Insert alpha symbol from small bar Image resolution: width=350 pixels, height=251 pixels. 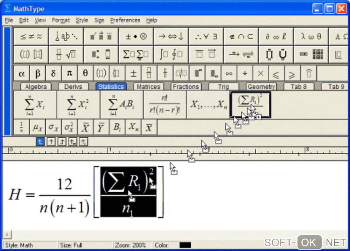click(x=22, y=73)
